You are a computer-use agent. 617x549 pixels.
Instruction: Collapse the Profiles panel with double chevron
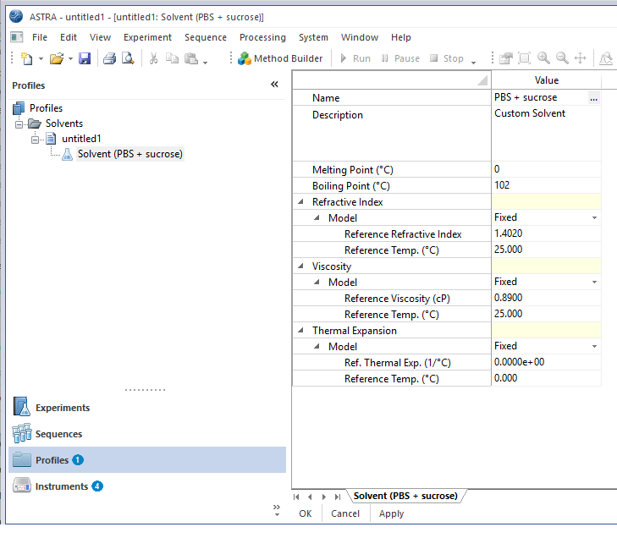pyautogui.click(x=274, y=85)
